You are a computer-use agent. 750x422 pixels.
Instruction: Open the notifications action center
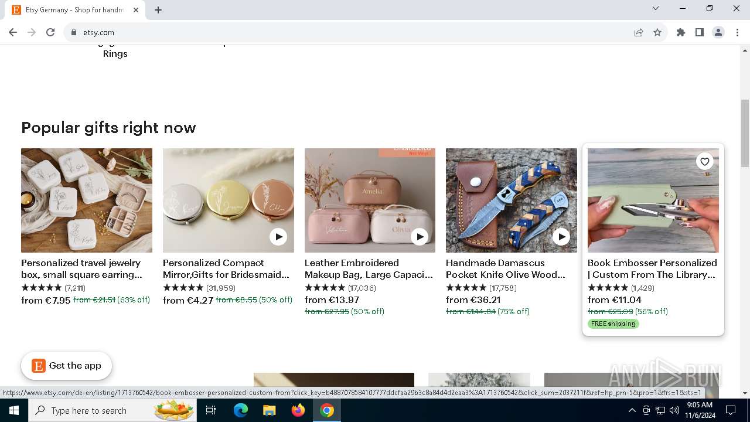731,410
